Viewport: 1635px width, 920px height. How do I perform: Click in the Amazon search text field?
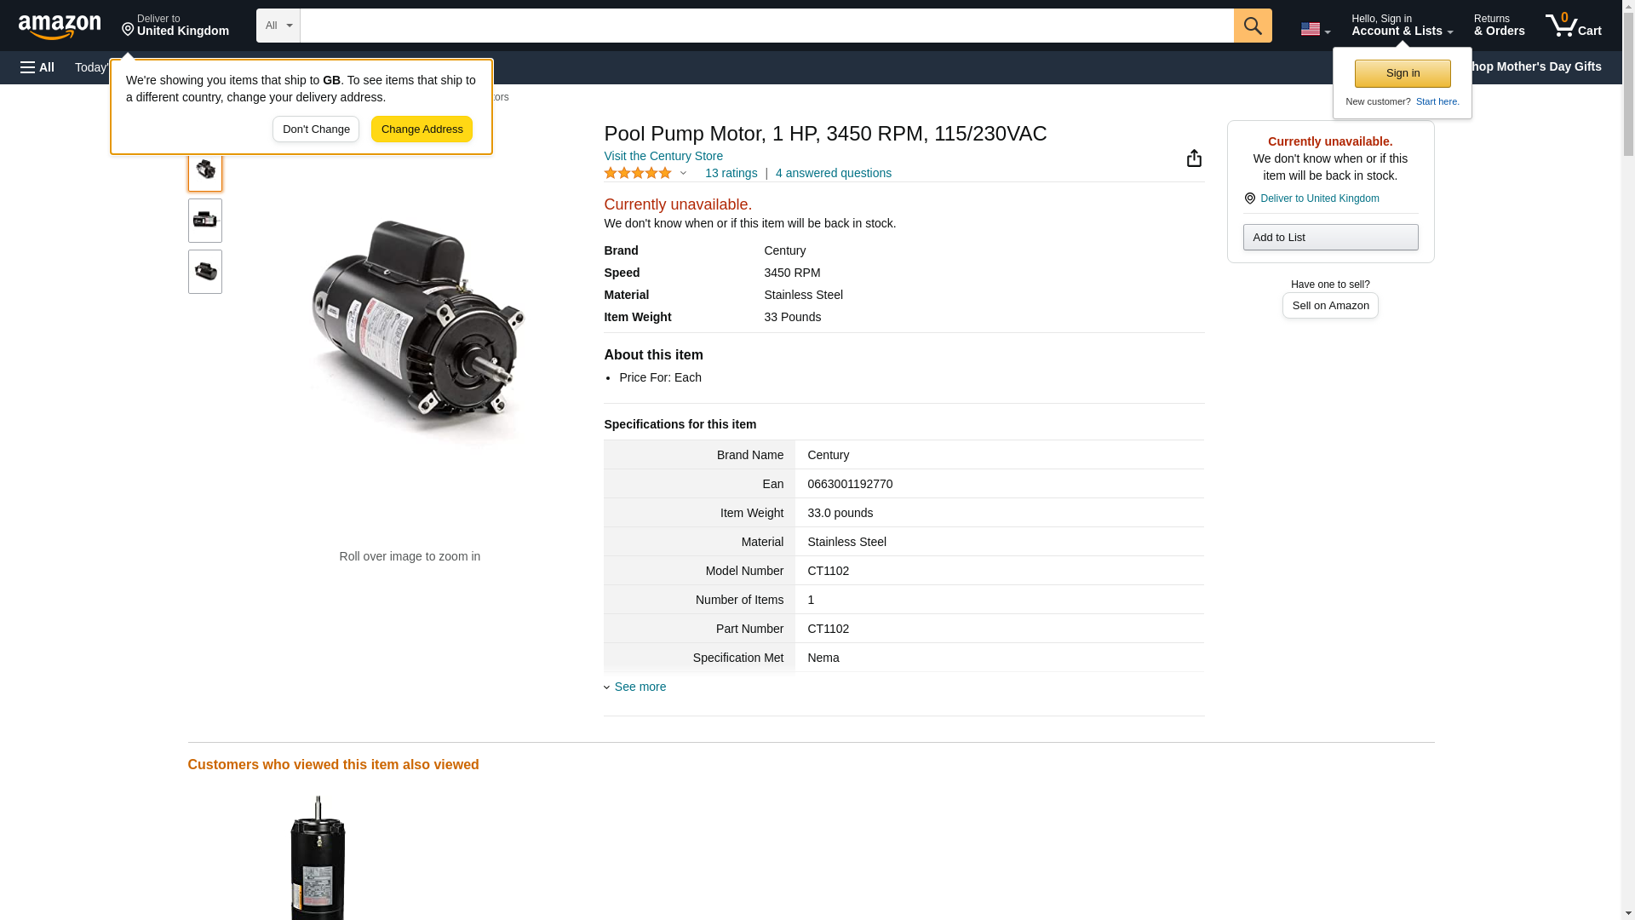pyautogui.click(x=766, y=26)
